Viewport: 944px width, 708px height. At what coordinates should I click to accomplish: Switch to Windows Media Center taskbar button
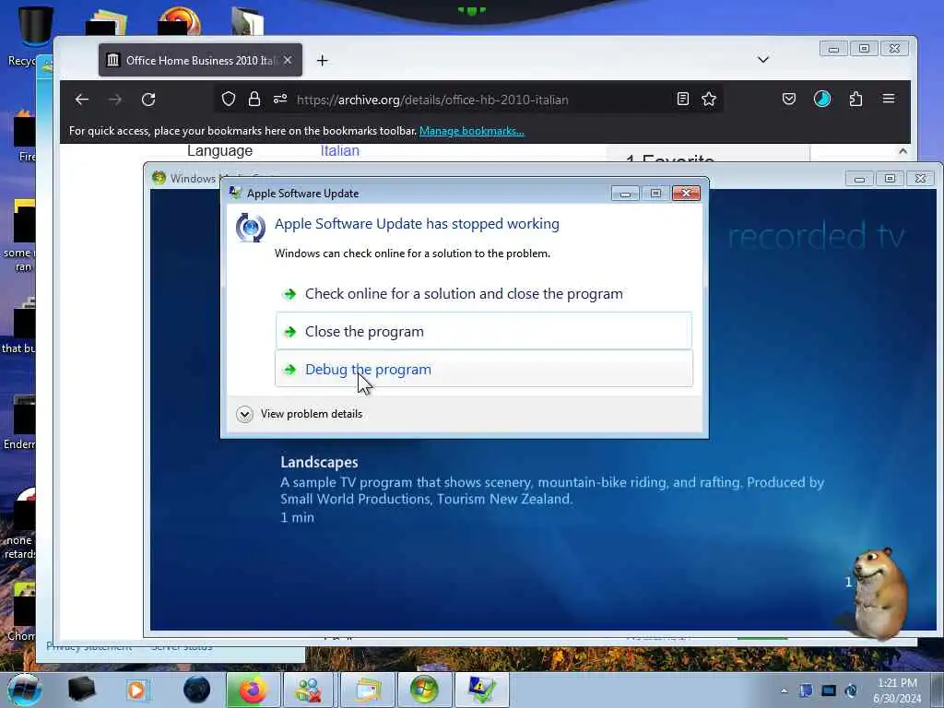coord(424,690)
